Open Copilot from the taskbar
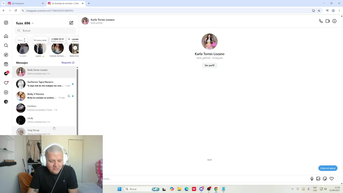The image size is (343, 193). pos(172,189)
